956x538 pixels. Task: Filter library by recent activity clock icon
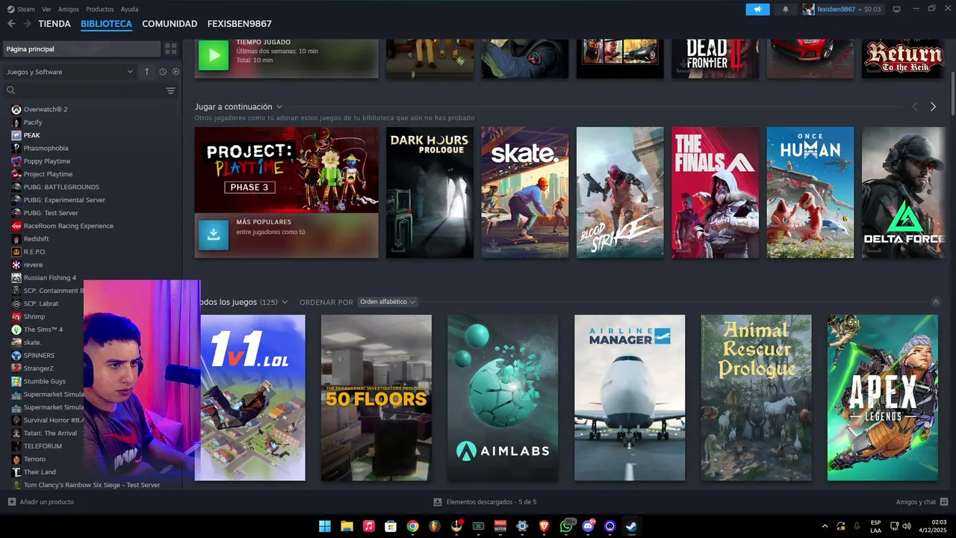[162, 72]
